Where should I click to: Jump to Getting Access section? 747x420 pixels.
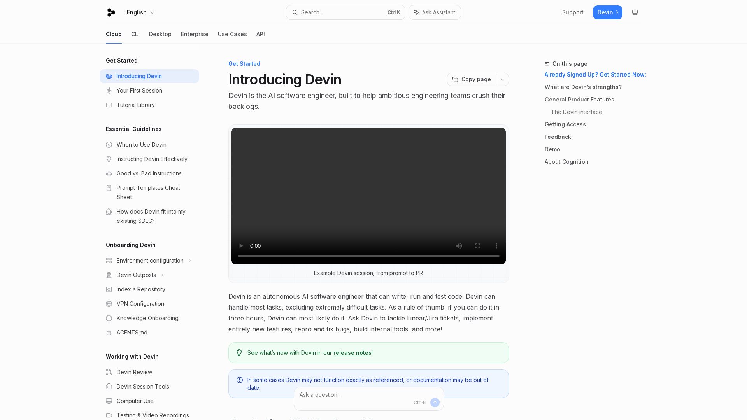tap(565, 124)
